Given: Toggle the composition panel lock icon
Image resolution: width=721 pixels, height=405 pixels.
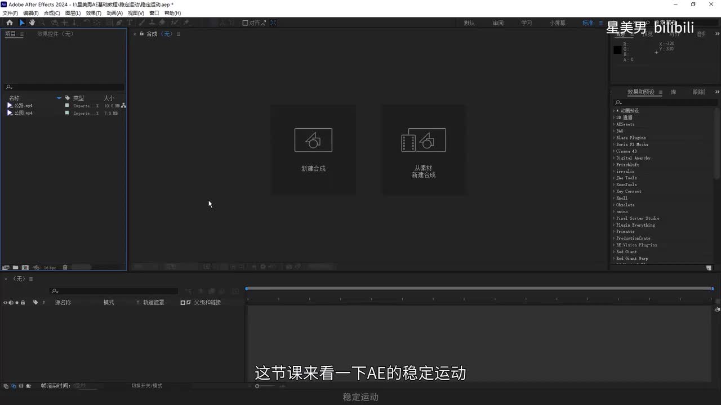Looking at the screenshot, I should [142, 34].
